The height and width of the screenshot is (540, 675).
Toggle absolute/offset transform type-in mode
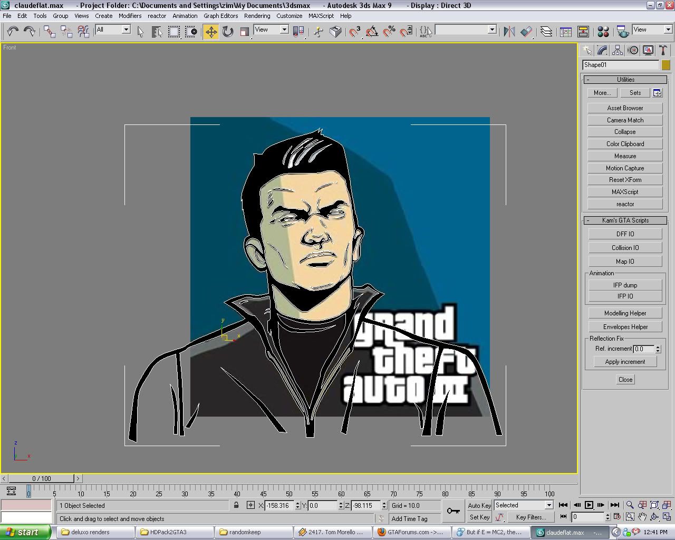click(250, 505)
